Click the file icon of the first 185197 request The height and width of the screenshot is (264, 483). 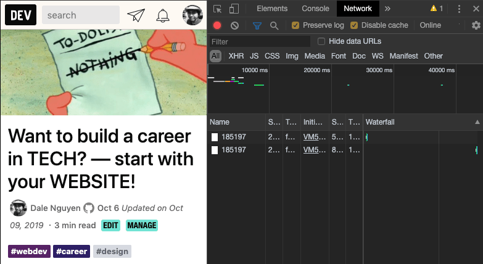click(x=215, y=137)
